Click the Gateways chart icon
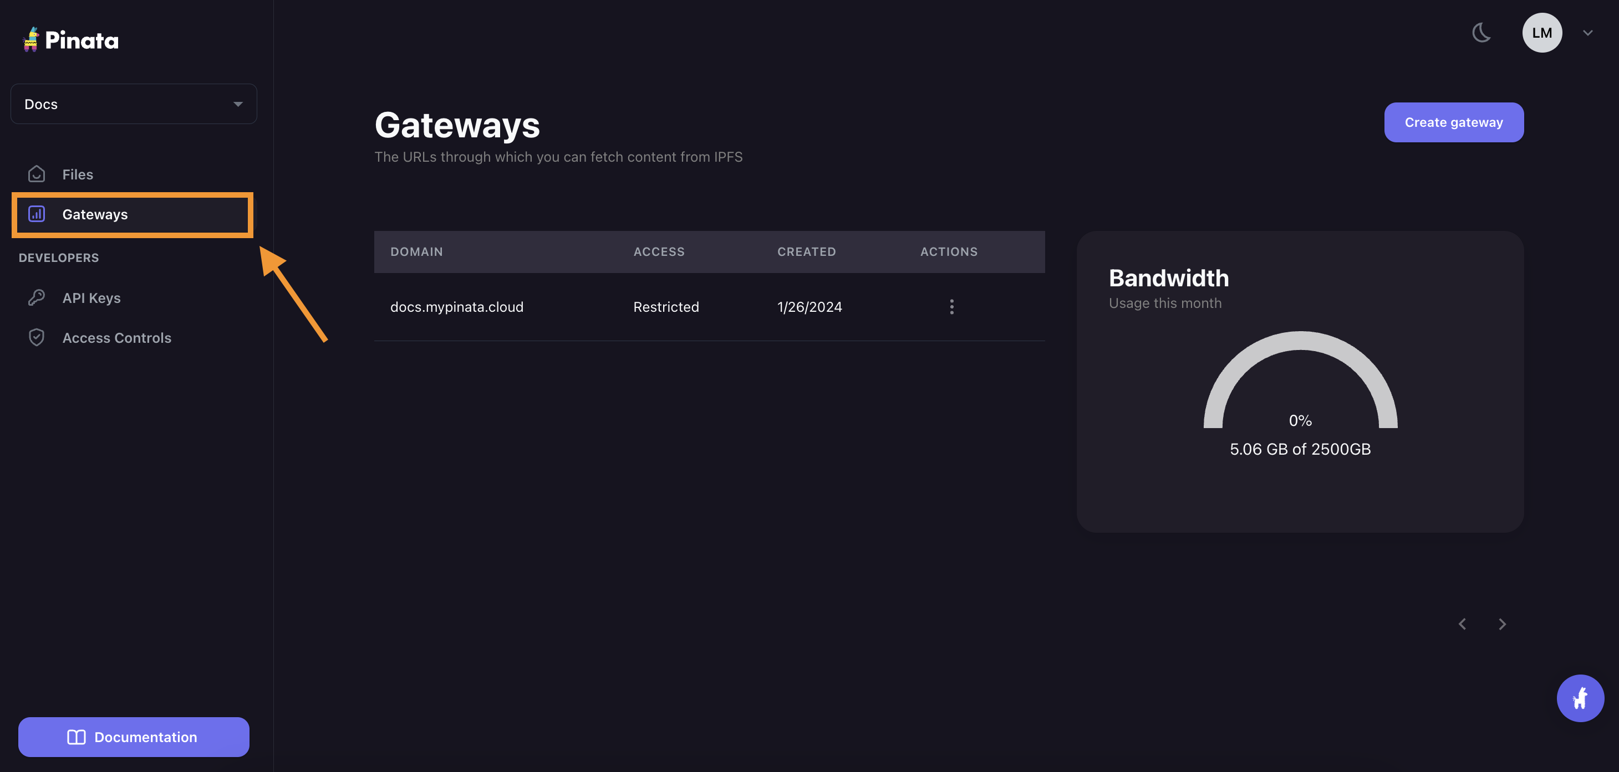 tap(37, 214)
